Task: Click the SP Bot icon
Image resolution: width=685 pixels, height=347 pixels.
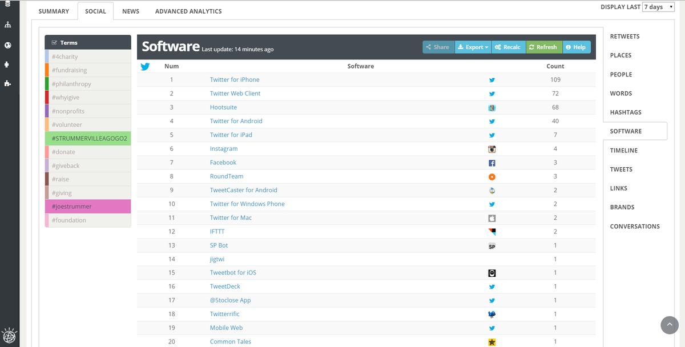Action: pyautogui.click(x=491, y=246)
